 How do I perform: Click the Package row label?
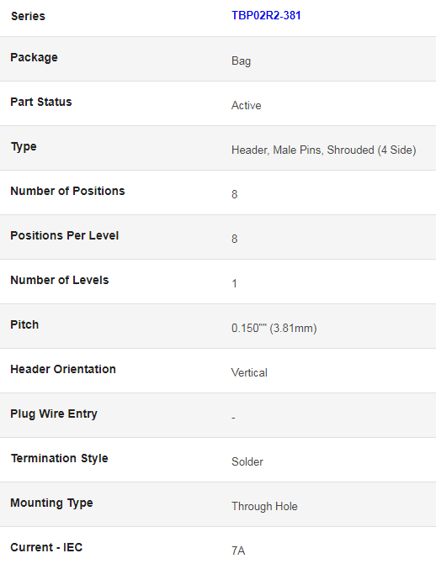34,57
